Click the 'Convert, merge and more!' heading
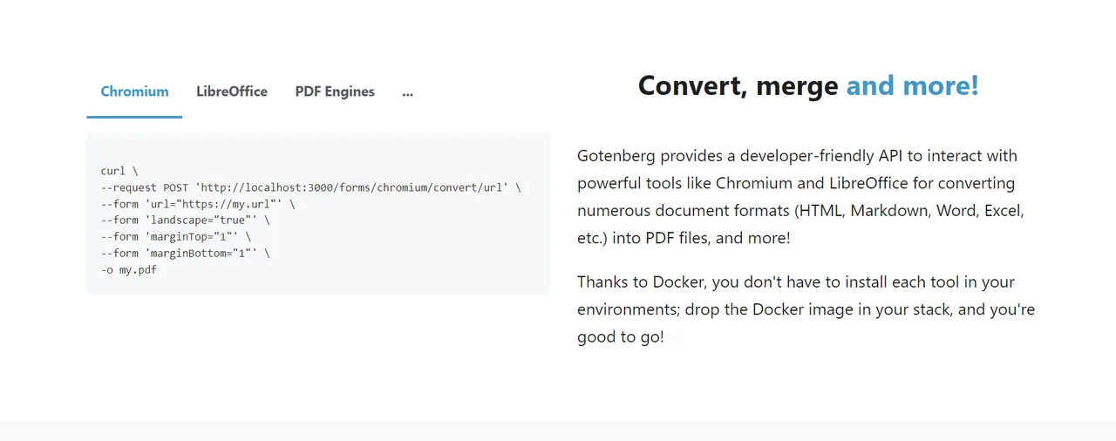The width and height of the screenshot is (1116, 441). [x=808, y=85]
